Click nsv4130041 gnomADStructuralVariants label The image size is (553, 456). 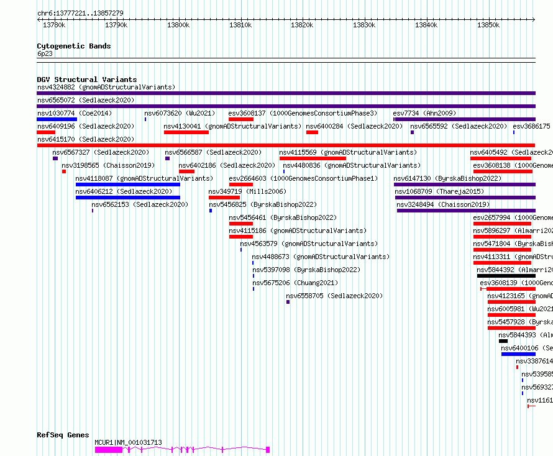coord(232,126)
